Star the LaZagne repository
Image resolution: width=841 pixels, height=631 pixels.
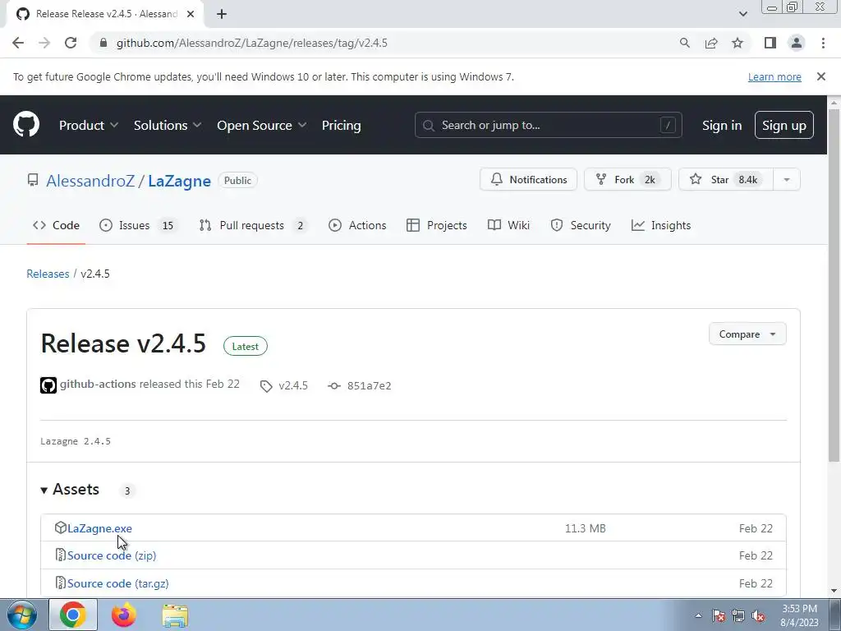tap(726, 180)
